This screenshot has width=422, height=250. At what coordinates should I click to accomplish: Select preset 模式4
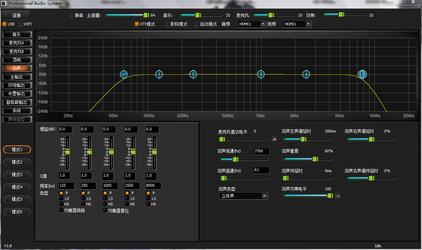[x=17, y=187]
